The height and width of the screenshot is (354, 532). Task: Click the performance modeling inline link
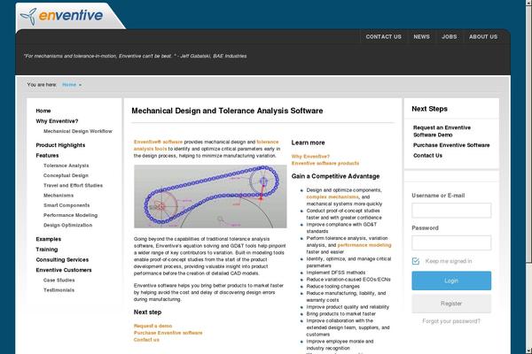pyautogui.click(x=364, y=245)
